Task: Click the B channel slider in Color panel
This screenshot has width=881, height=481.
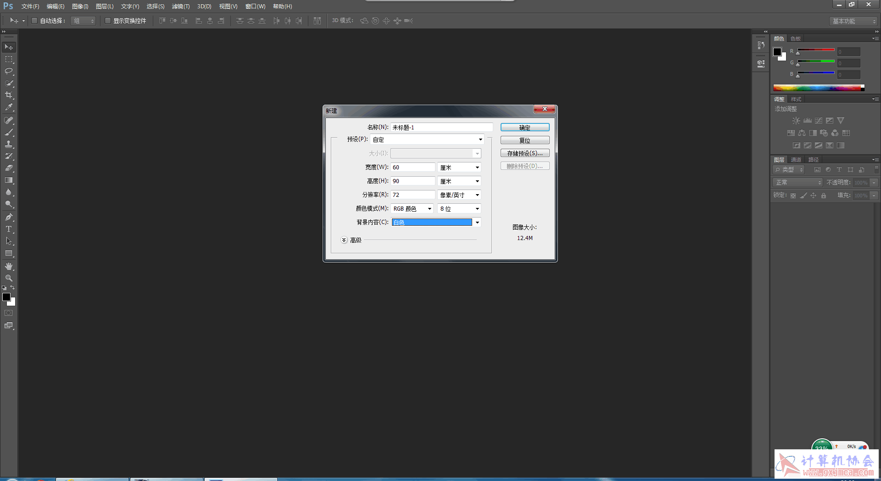Action: coord(816,73)
